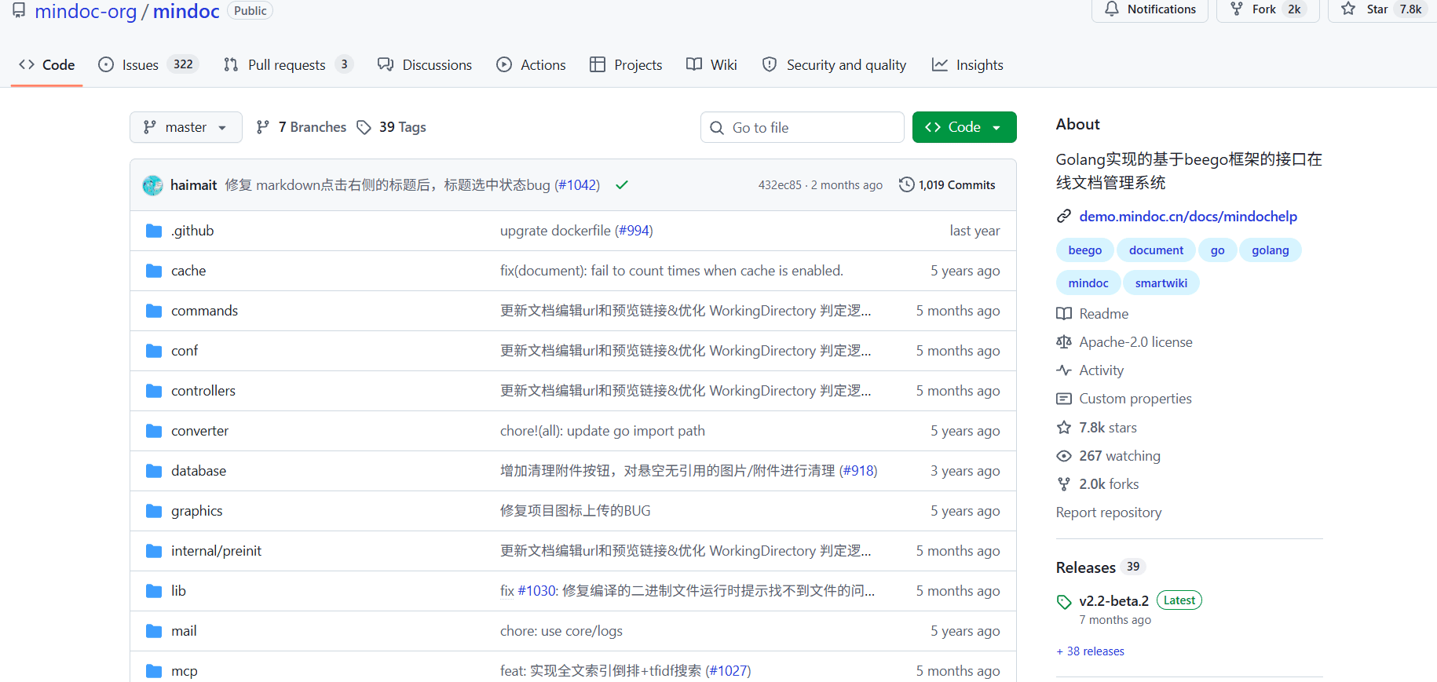The height and width of the screenshot is (682, 1437).
Task: Open pull request #1042 link
Action: click(577, 185)
